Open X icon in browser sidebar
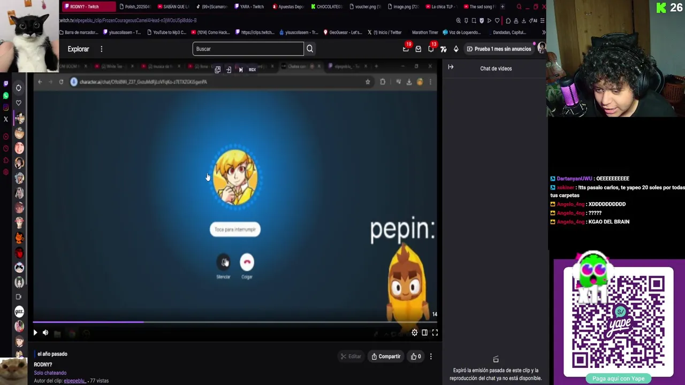Screen dimensions: 685x385 (6, 119)
